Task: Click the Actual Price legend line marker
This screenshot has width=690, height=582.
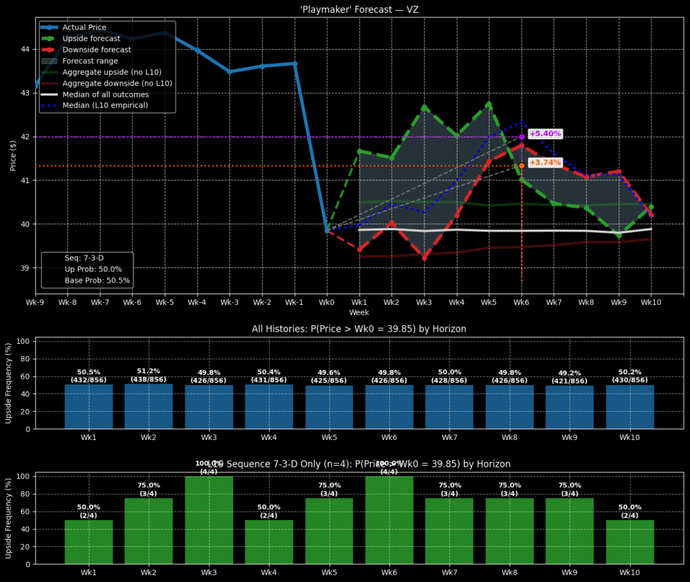Action: point(49,28)
